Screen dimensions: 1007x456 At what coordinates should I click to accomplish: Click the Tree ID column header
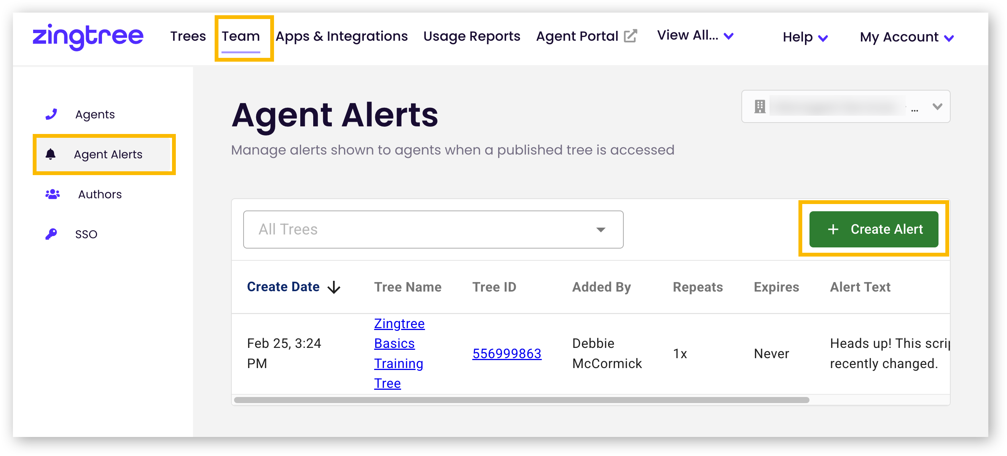(494, 287)
